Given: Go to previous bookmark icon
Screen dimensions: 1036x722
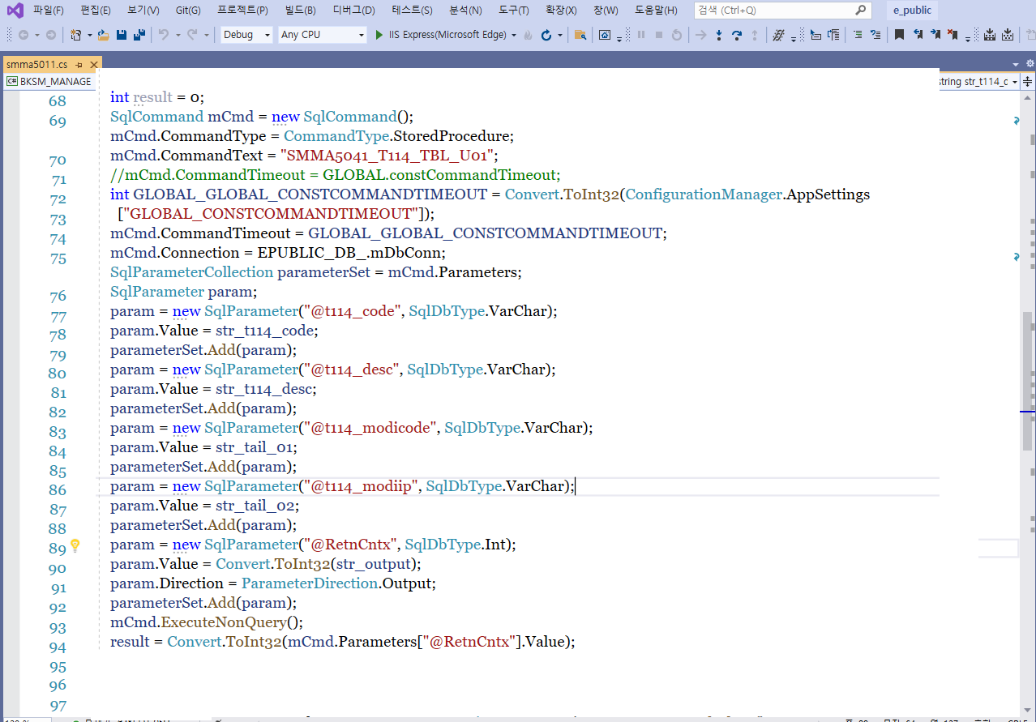Looking at the screenshot, I should (x=918, y=35).
